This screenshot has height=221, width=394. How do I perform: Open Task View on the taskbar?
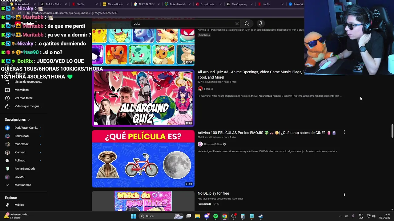[189, 216]
